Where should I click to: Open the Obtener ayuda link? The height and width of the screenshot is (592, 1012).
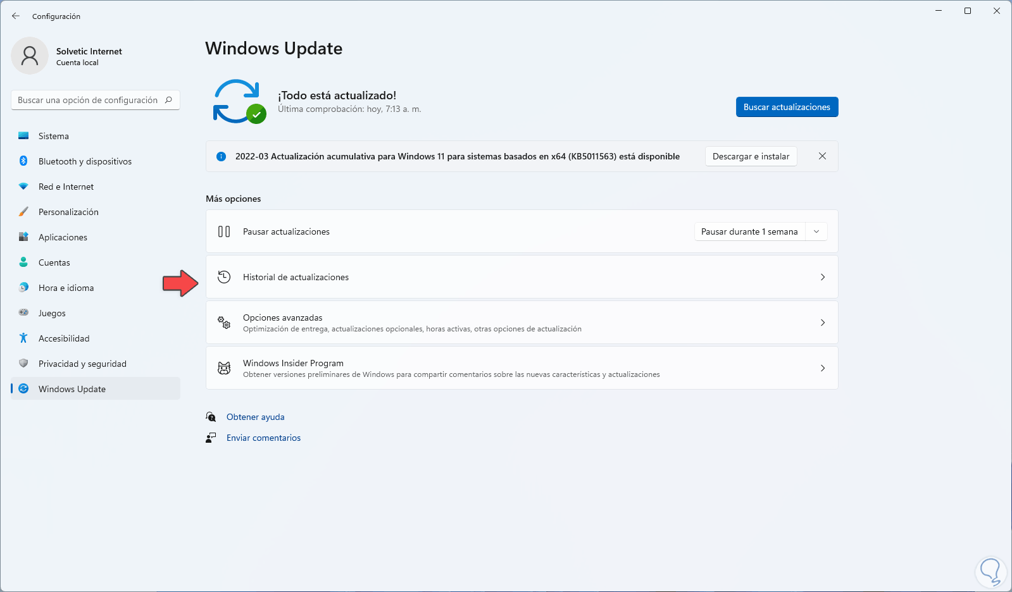(x=255, y=417)
